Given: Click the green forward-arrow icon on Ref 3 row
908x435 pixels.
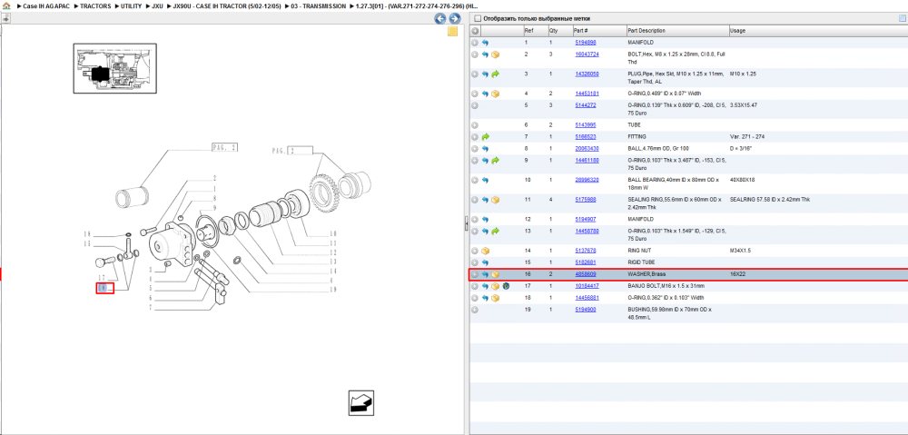Looking at the screenshot, I should (495, 74).
